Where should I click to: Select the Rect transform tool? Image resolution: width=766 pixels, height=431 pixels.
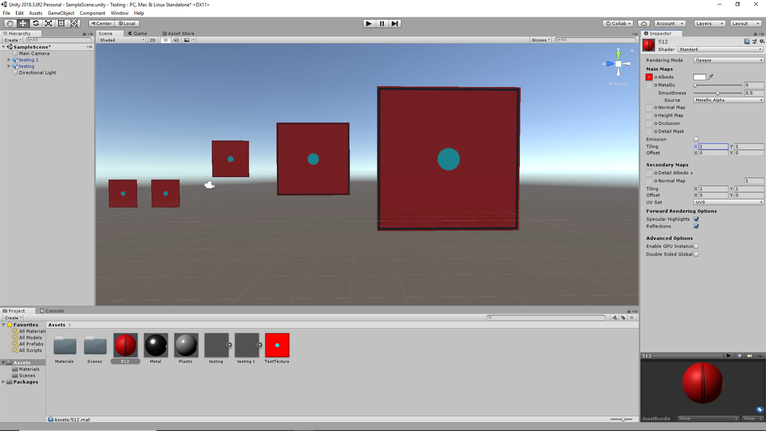coord(61,23)
